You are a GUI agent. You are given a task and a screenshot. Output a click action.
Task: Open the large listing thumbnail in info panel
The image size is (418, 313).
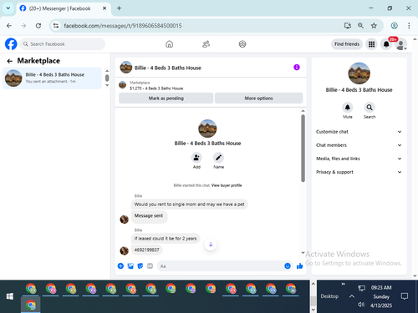point(359,73)
